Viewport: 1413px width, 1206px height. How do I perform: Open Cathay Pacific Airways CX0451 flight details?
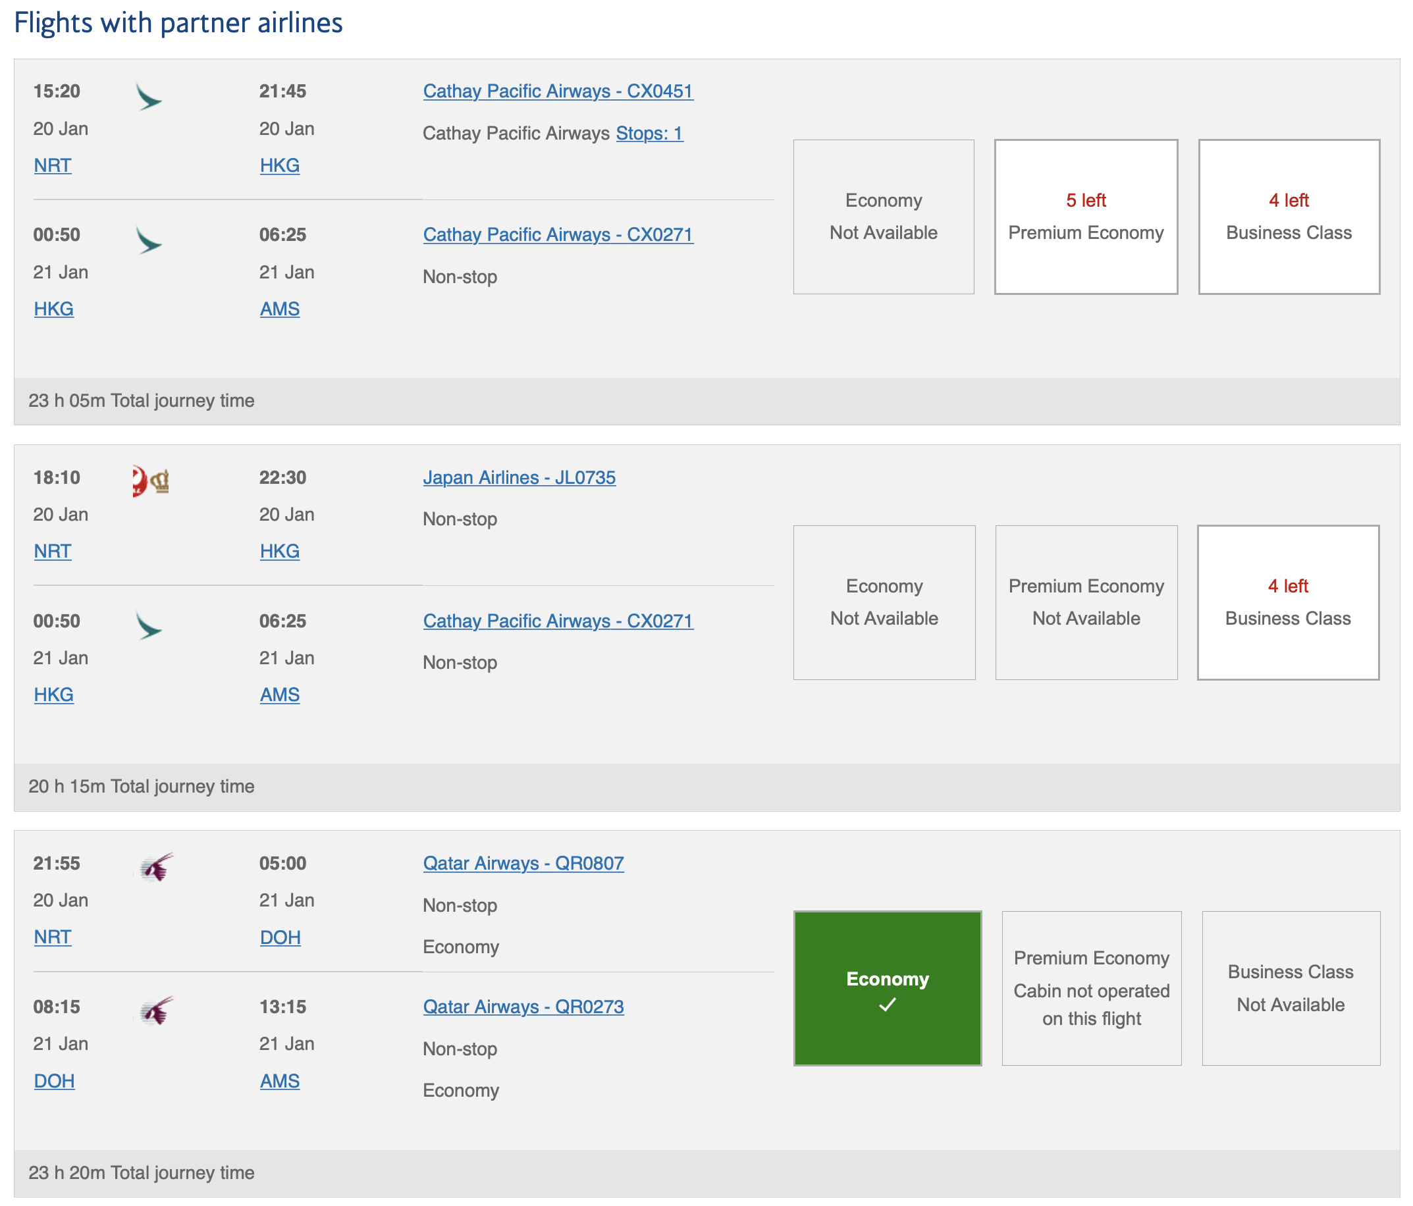click(x=557, y=92)
